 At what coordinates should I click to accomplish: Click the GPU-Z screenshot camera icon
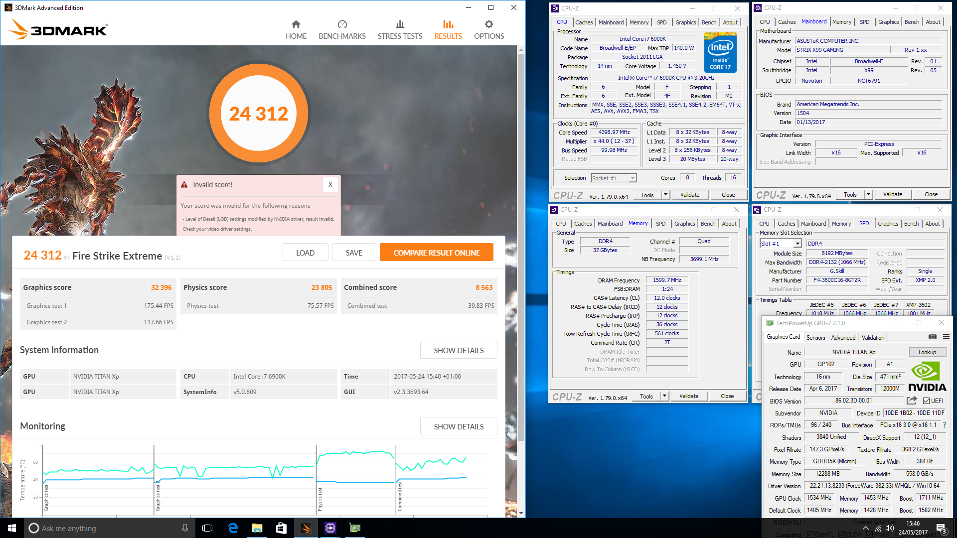point(932,337)
